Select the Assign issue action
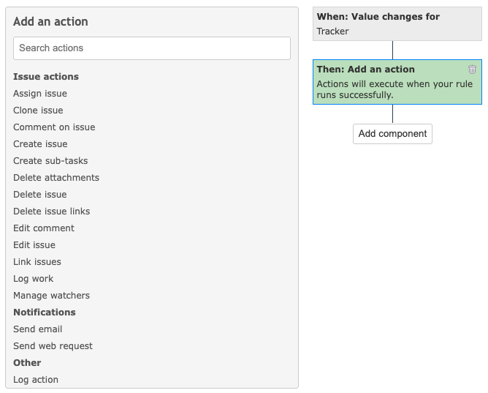488x393 pixels. [40, 94]
